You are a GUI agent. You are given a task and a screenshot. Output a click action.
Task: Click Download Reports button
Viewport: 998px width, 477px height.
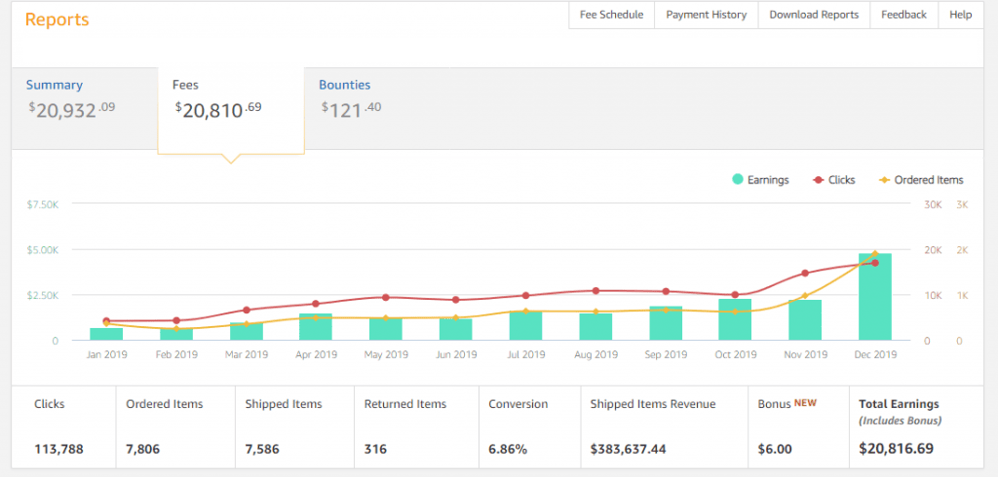[814, 15]
